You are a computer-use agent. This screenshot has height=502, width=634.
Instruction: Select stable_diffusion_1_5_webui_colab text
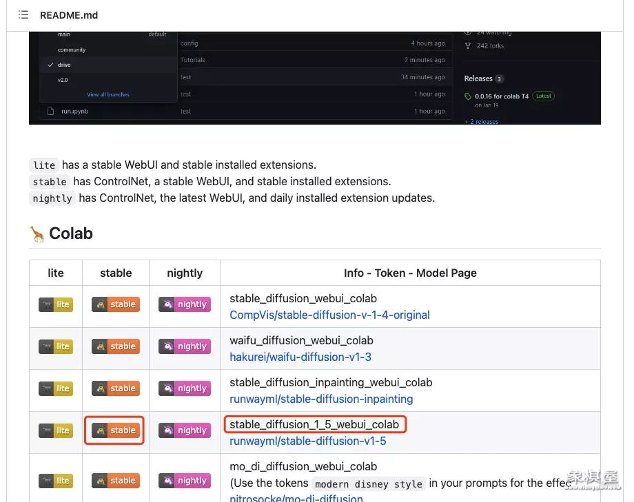pyautogui.click(x=314, y=424)
